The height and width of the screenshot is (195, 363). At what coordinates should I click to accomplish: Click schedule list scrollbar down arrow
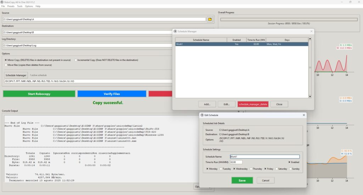tap(310, 96)
